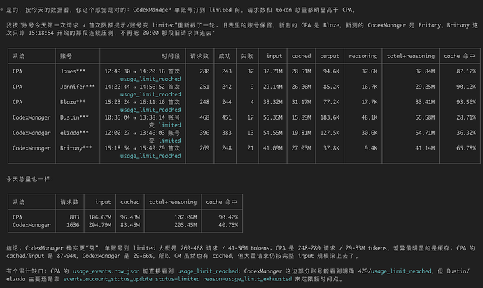Screen dimensions: 483x288
Task: Click the time range 14:22:44 → 14:56:52
Action: tap(134, 87)
